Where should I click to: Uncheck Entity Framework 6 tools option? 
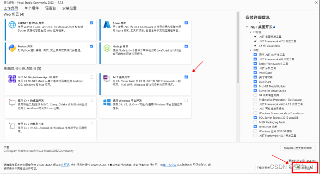(x=255, y=64)
